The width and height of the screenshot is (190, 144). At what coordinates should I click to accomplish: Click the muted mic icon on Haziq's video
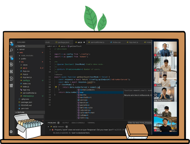(155, 85)
